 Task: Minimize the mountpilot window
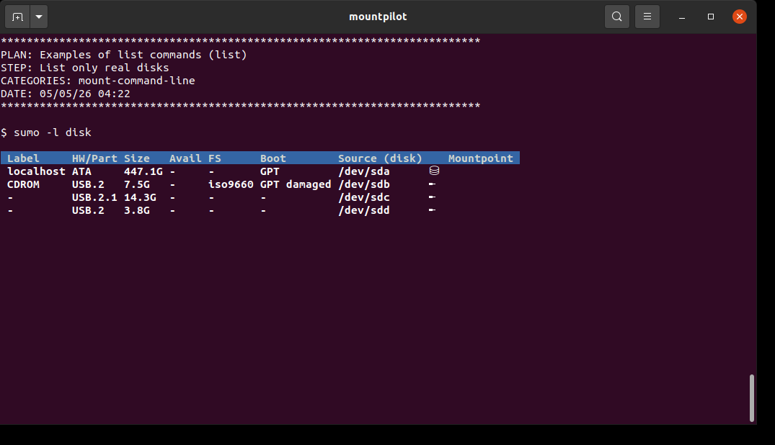682,17
